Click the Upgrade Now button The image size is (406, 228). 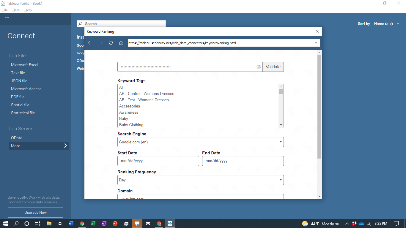(35, 213)
